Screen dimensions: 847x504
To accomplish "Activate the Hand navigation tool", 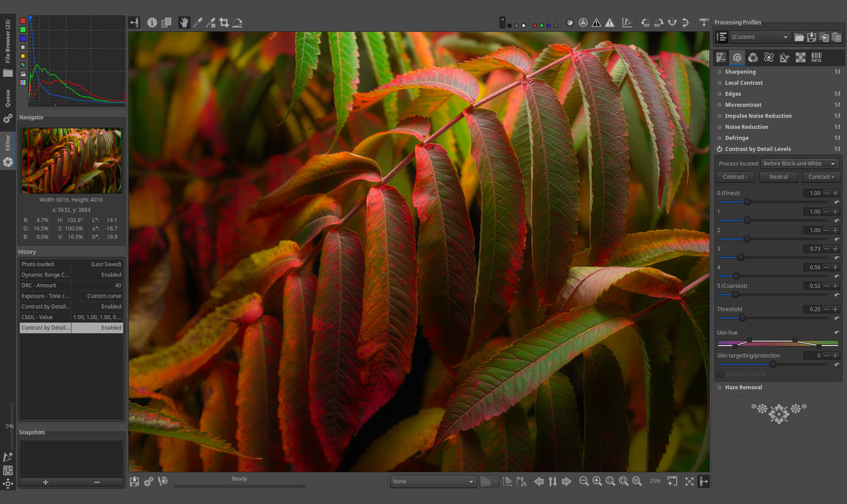I will 184,22.
